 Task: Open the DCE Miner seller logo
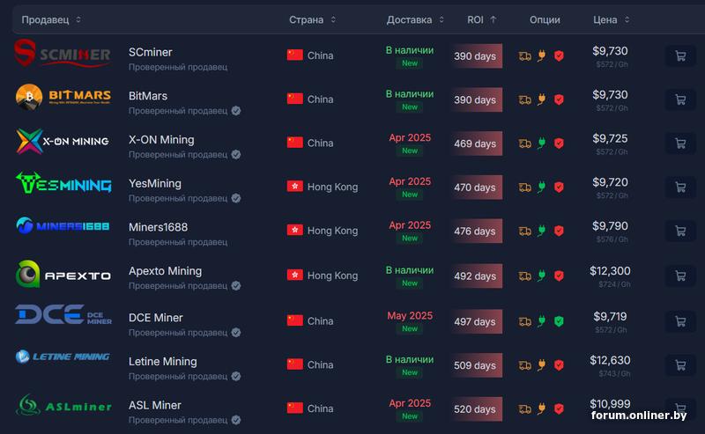[x=63, y=314]
